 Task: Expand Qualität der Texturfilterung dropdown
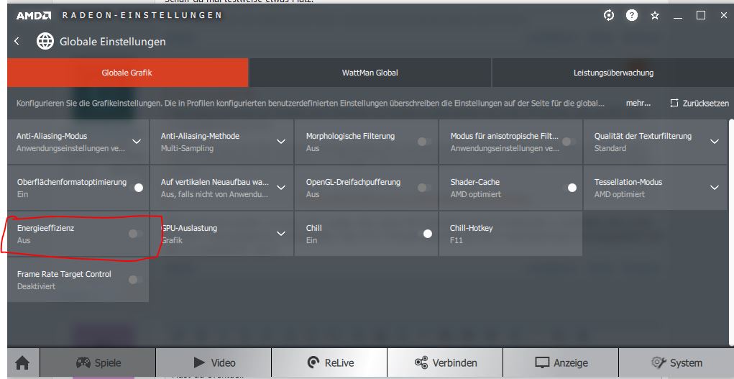[x=715, y=142]
